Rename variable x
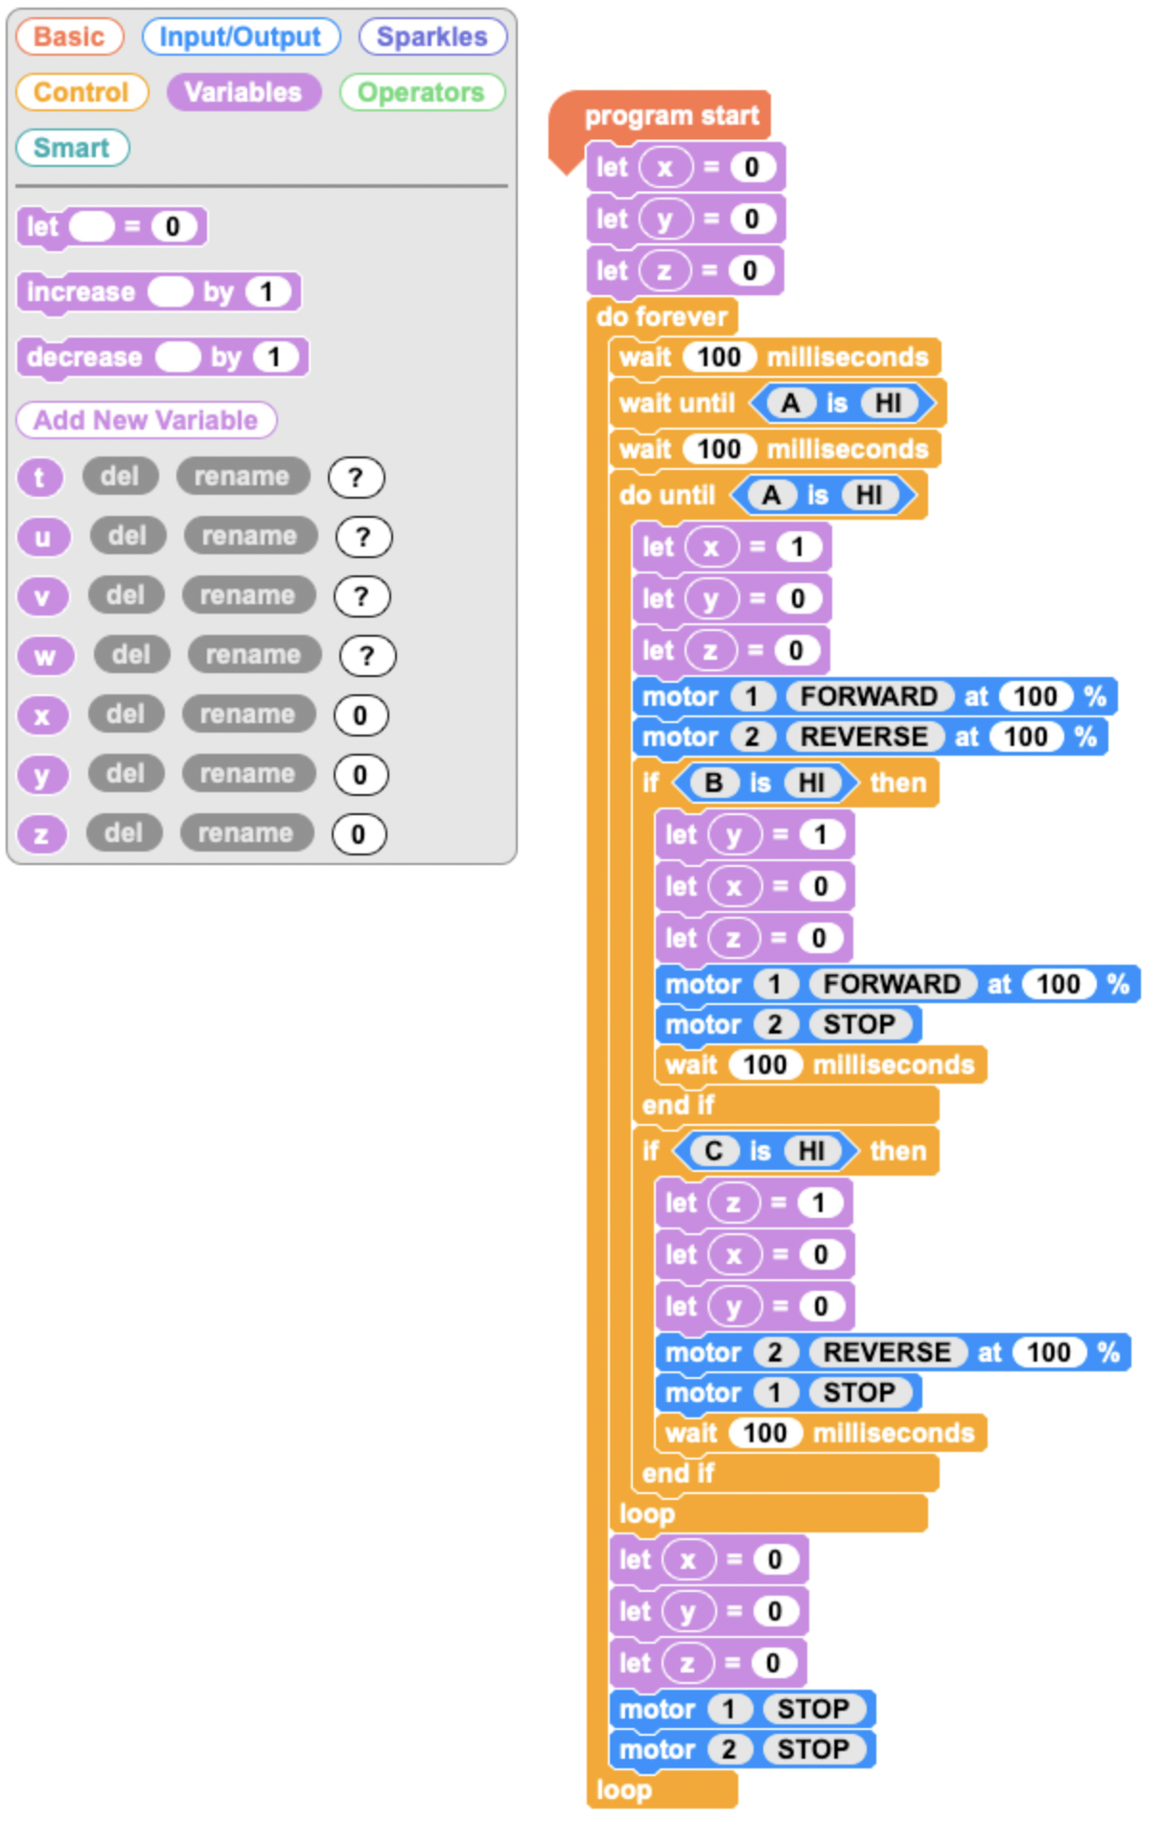The height and width of the screenshot is (1847, 1164). click(247, 713)
